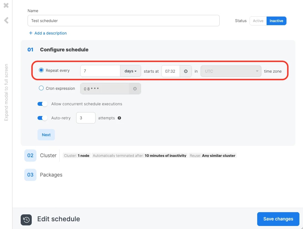Click the cron expression clock icon
This screenshot has height=229, width=303.
135,89
